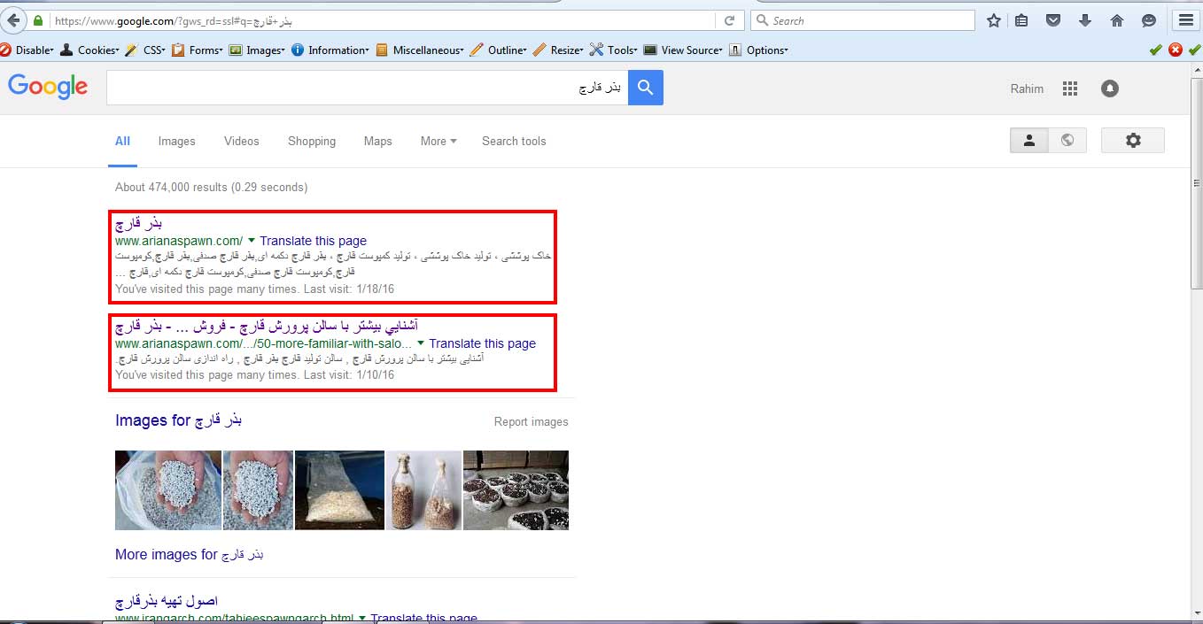Translate the 50-more-familiar-with-salo result
This screenshot has width=1203, height=624.
483,343
